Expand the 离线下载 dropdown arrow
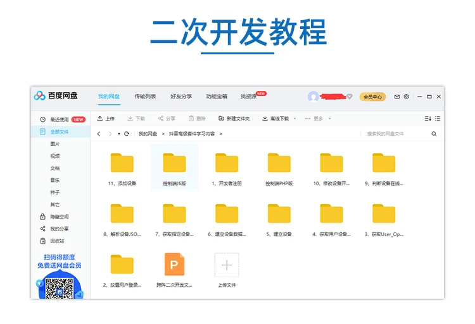Image resolution: width=475 pixels, height=324 pixels. 294,119
